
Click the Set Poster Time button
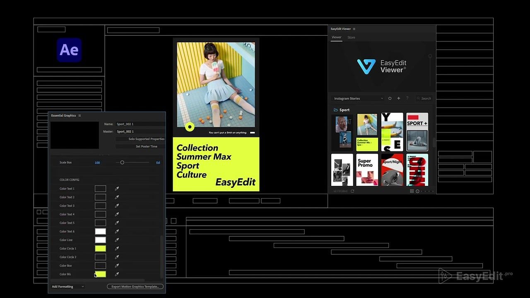(x=141, y=147)
